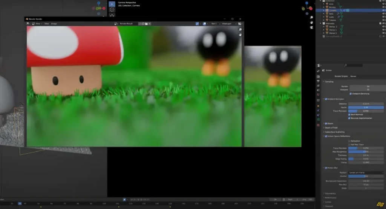Click the timeline auto keying record button
The width and height of the screenshot is (386, 209).
coord(124,200)
